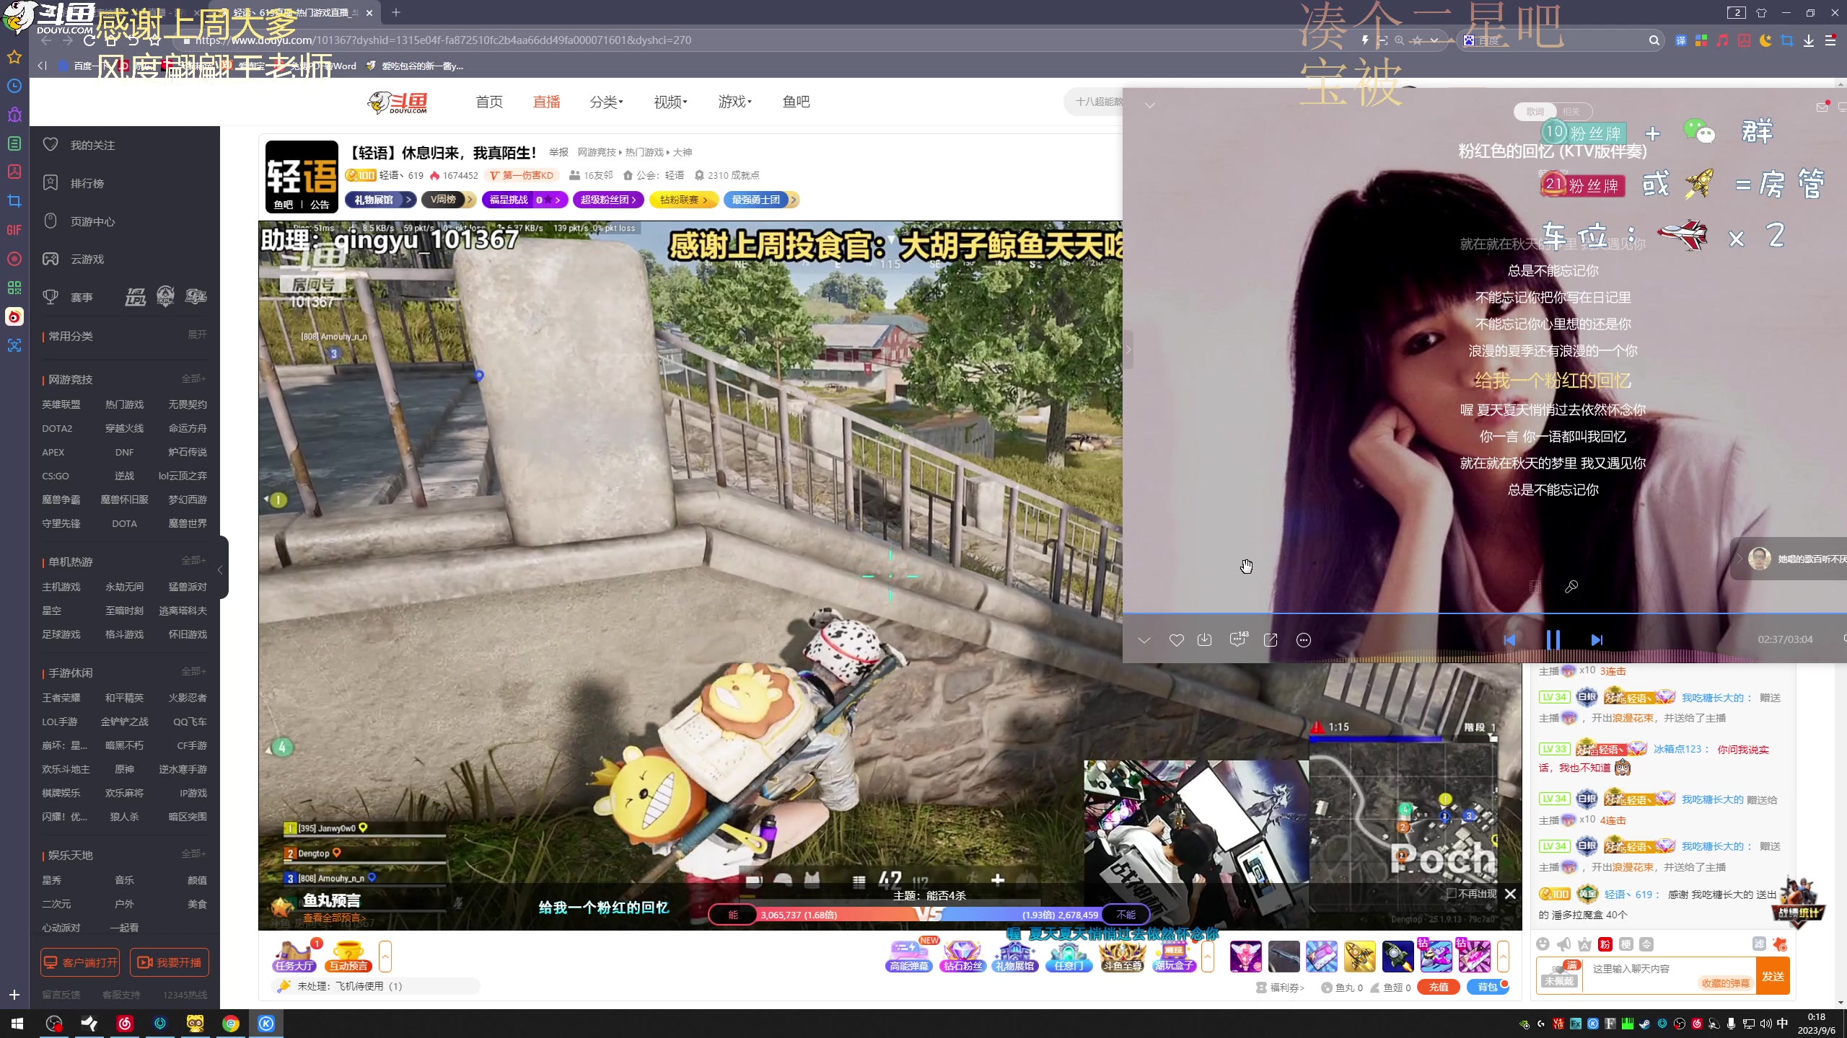Viewport: 1847px width, 1038px height.
Task: Click the browser translate icon
Action: [1681, 40]
